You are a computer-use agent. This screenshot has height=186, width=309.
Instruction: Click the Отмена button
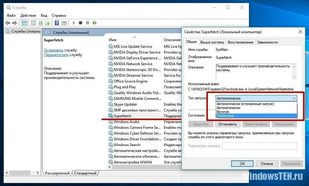coord(267,163)
